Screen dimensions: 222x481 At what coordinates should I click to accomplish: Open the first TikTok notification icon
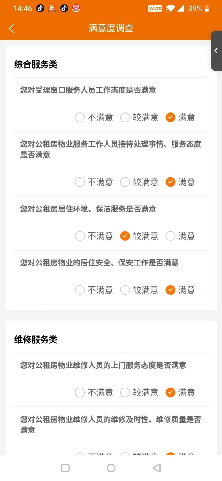pyautogui.click(x=40, y=8)
